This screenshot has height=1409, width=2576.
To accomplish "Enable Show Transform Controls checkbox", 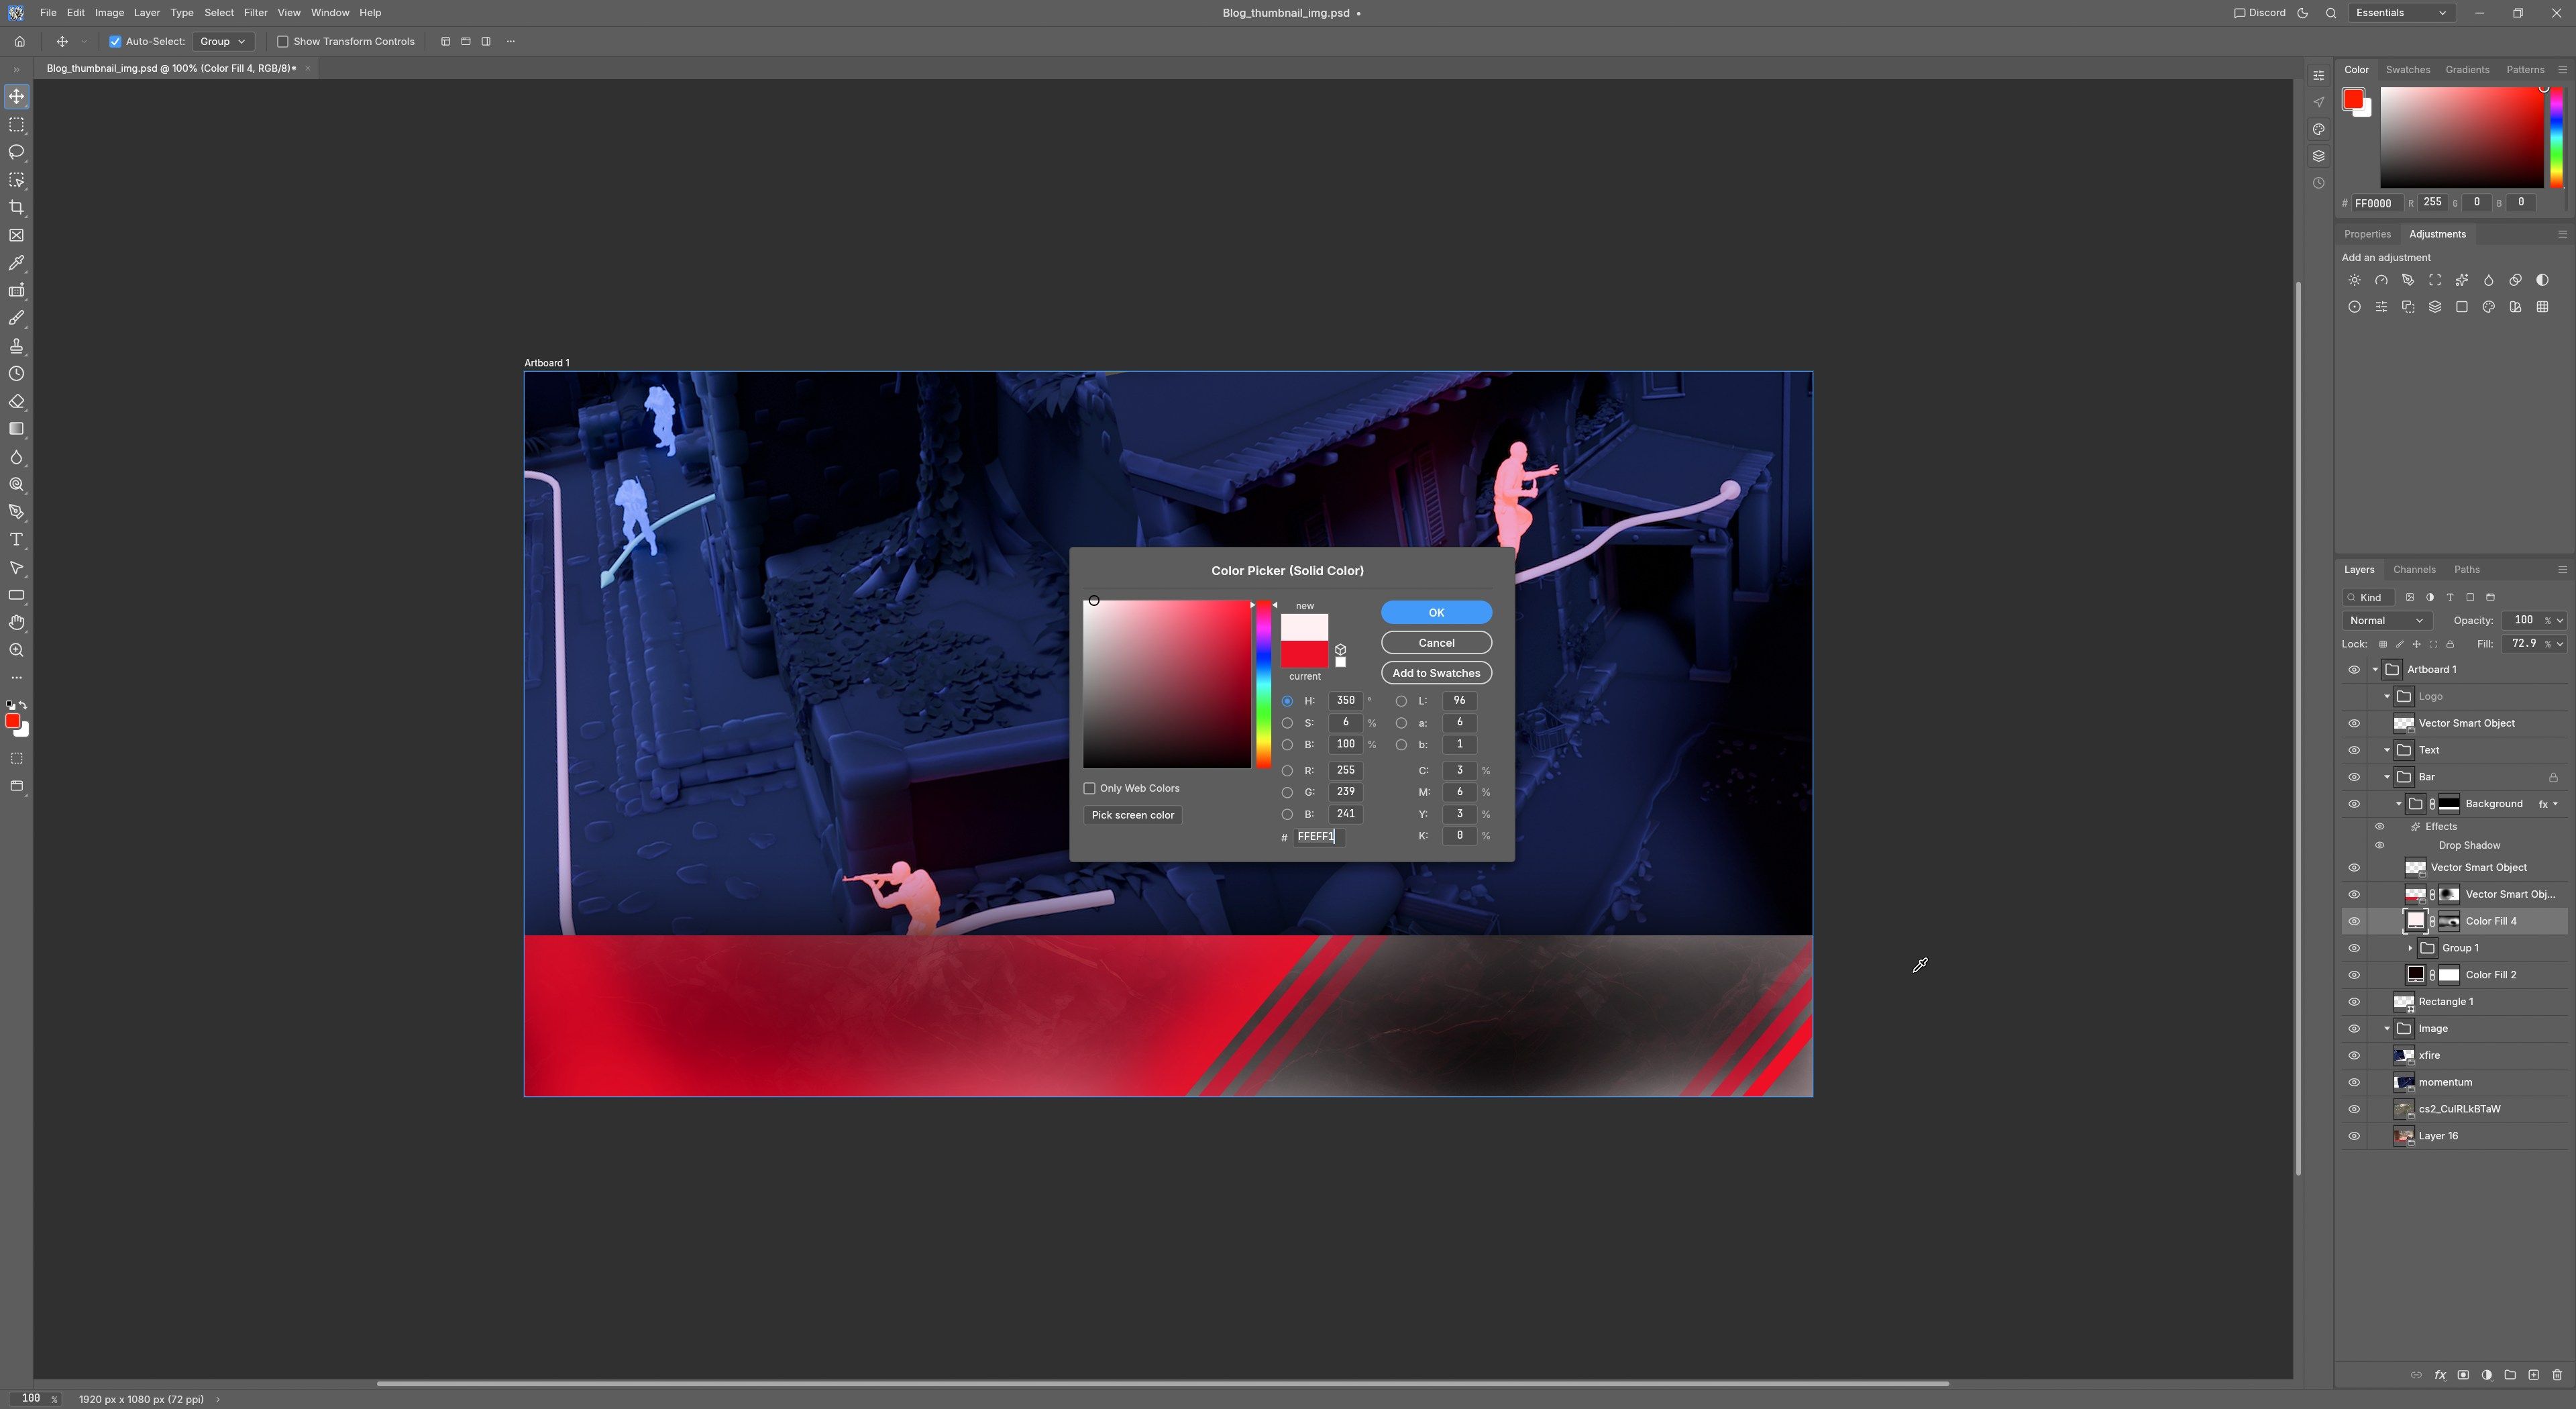I will coord(282,41).
